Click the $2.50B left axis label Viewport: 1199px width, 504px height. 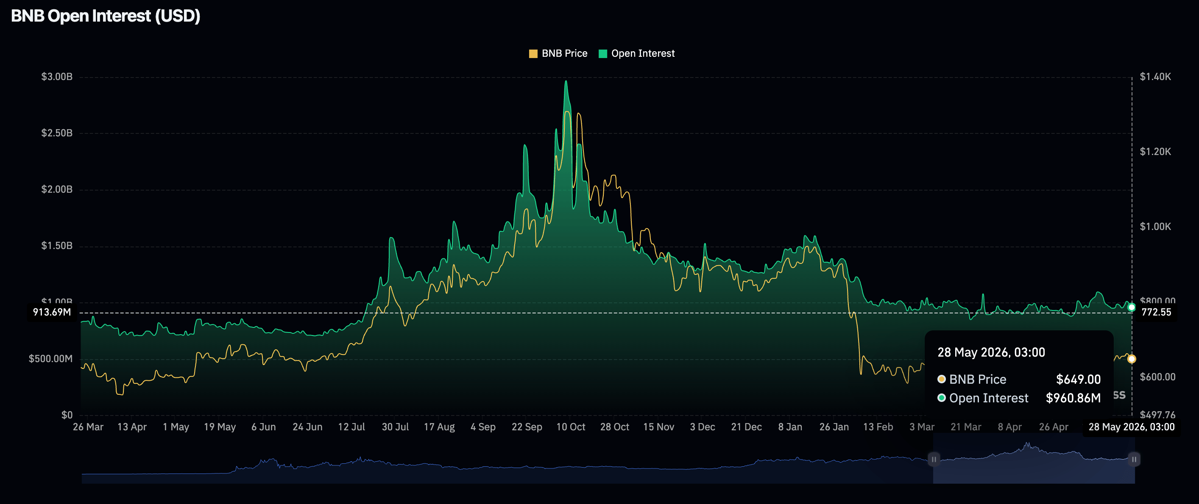tap(57, 133)
